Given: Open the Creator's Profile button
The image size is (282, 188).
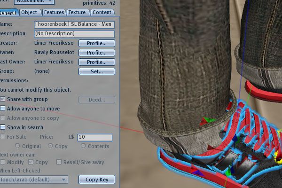Looking at the screenshot, I should [x=96, y=43].
